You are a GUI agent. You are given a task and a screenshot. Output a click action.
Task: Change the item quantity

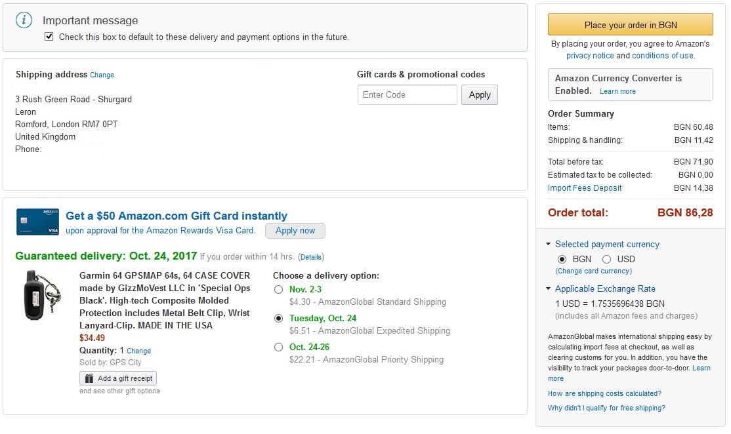138,351
